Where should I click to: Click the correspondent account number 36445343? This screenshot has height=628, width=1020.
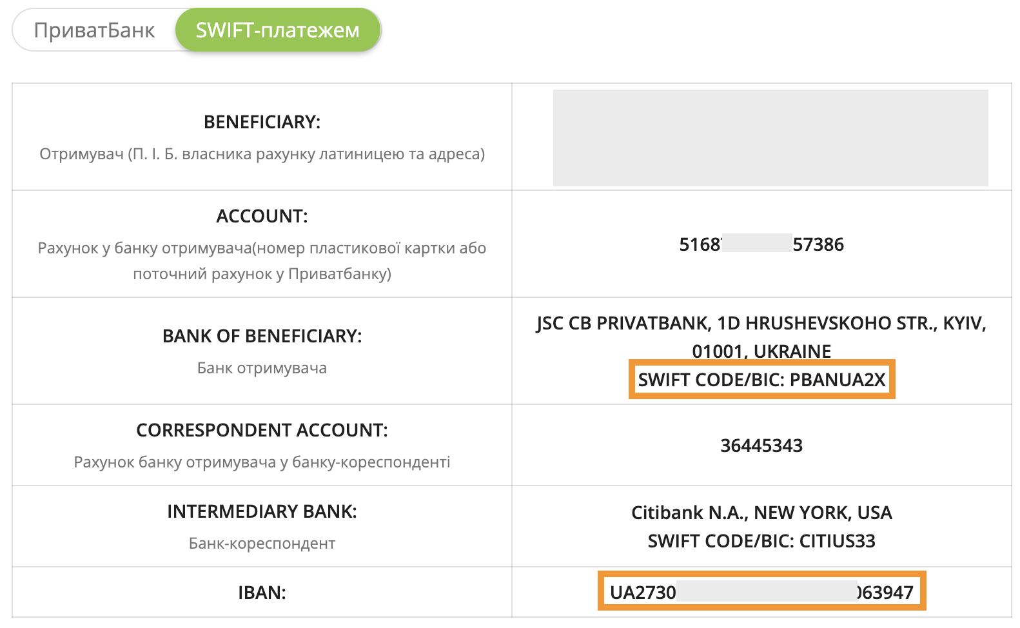pos(761,446)
